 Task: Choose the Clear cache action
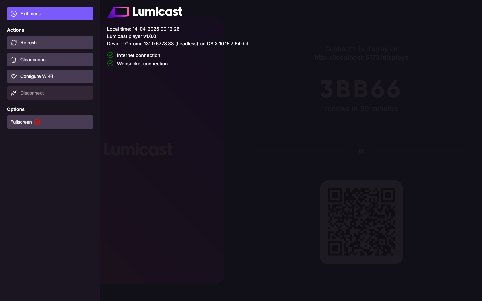coord(50,60)
